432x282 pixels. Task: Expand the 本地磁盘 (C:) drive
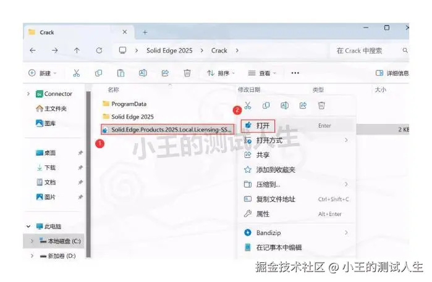(32, 241)
